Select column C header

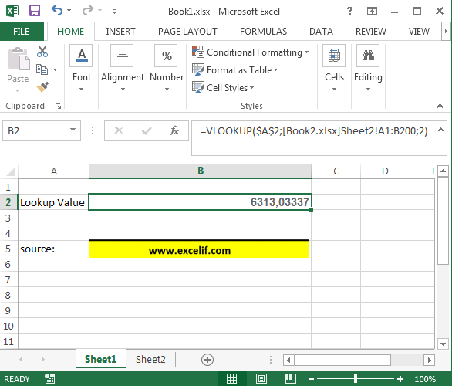pyautogui.click(x=336, y=171)
